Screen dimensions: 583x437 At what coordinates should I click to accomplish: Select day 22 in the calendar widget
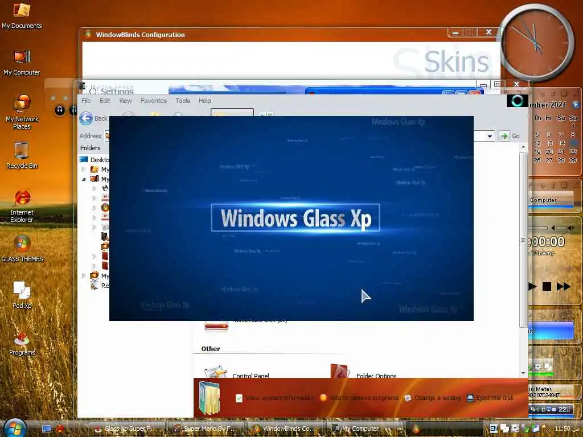573,151
